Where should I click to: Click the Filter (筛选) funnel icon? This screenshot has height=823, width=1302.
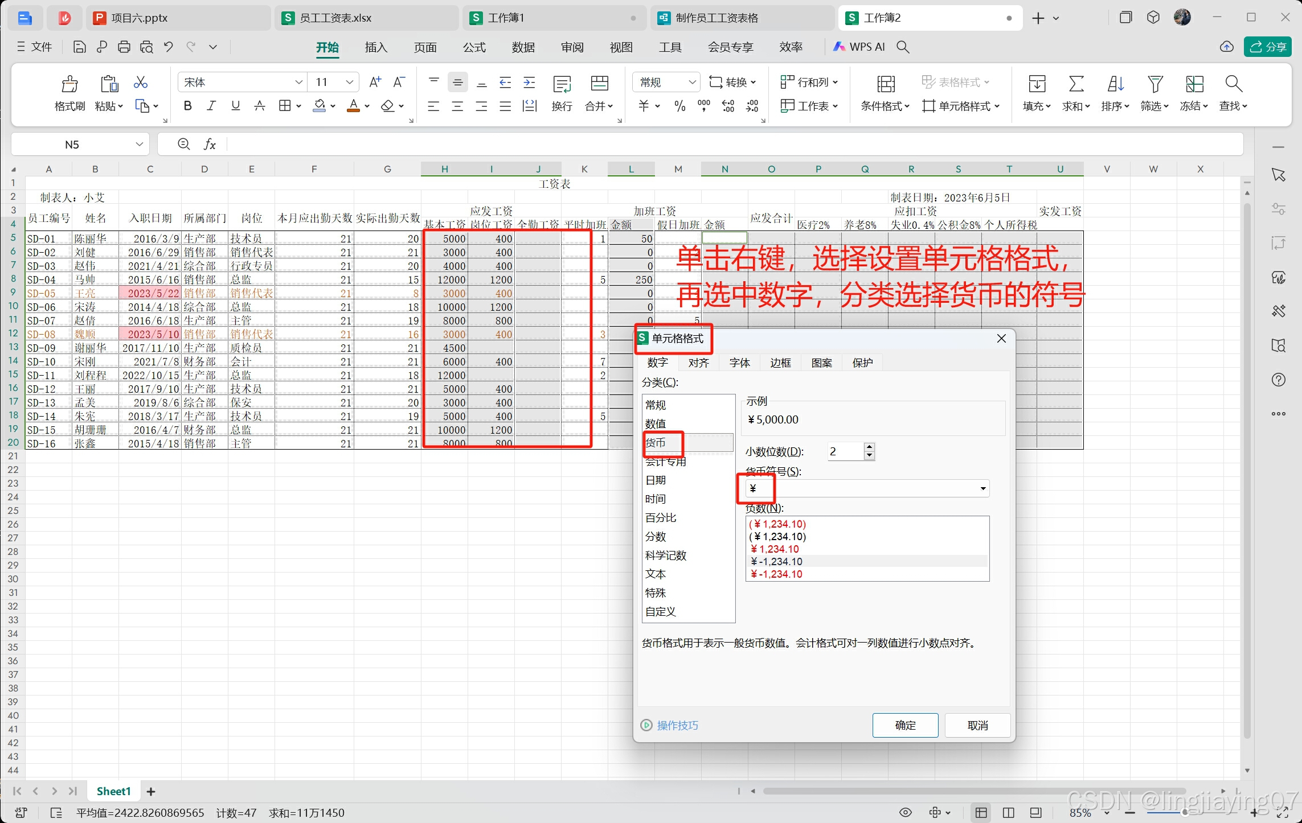(x=1154, y=84)
